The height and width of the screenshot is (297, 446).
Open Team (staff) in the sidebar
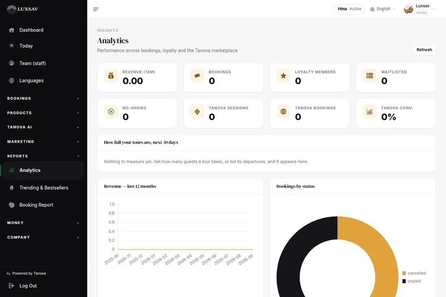coord(43,63)
